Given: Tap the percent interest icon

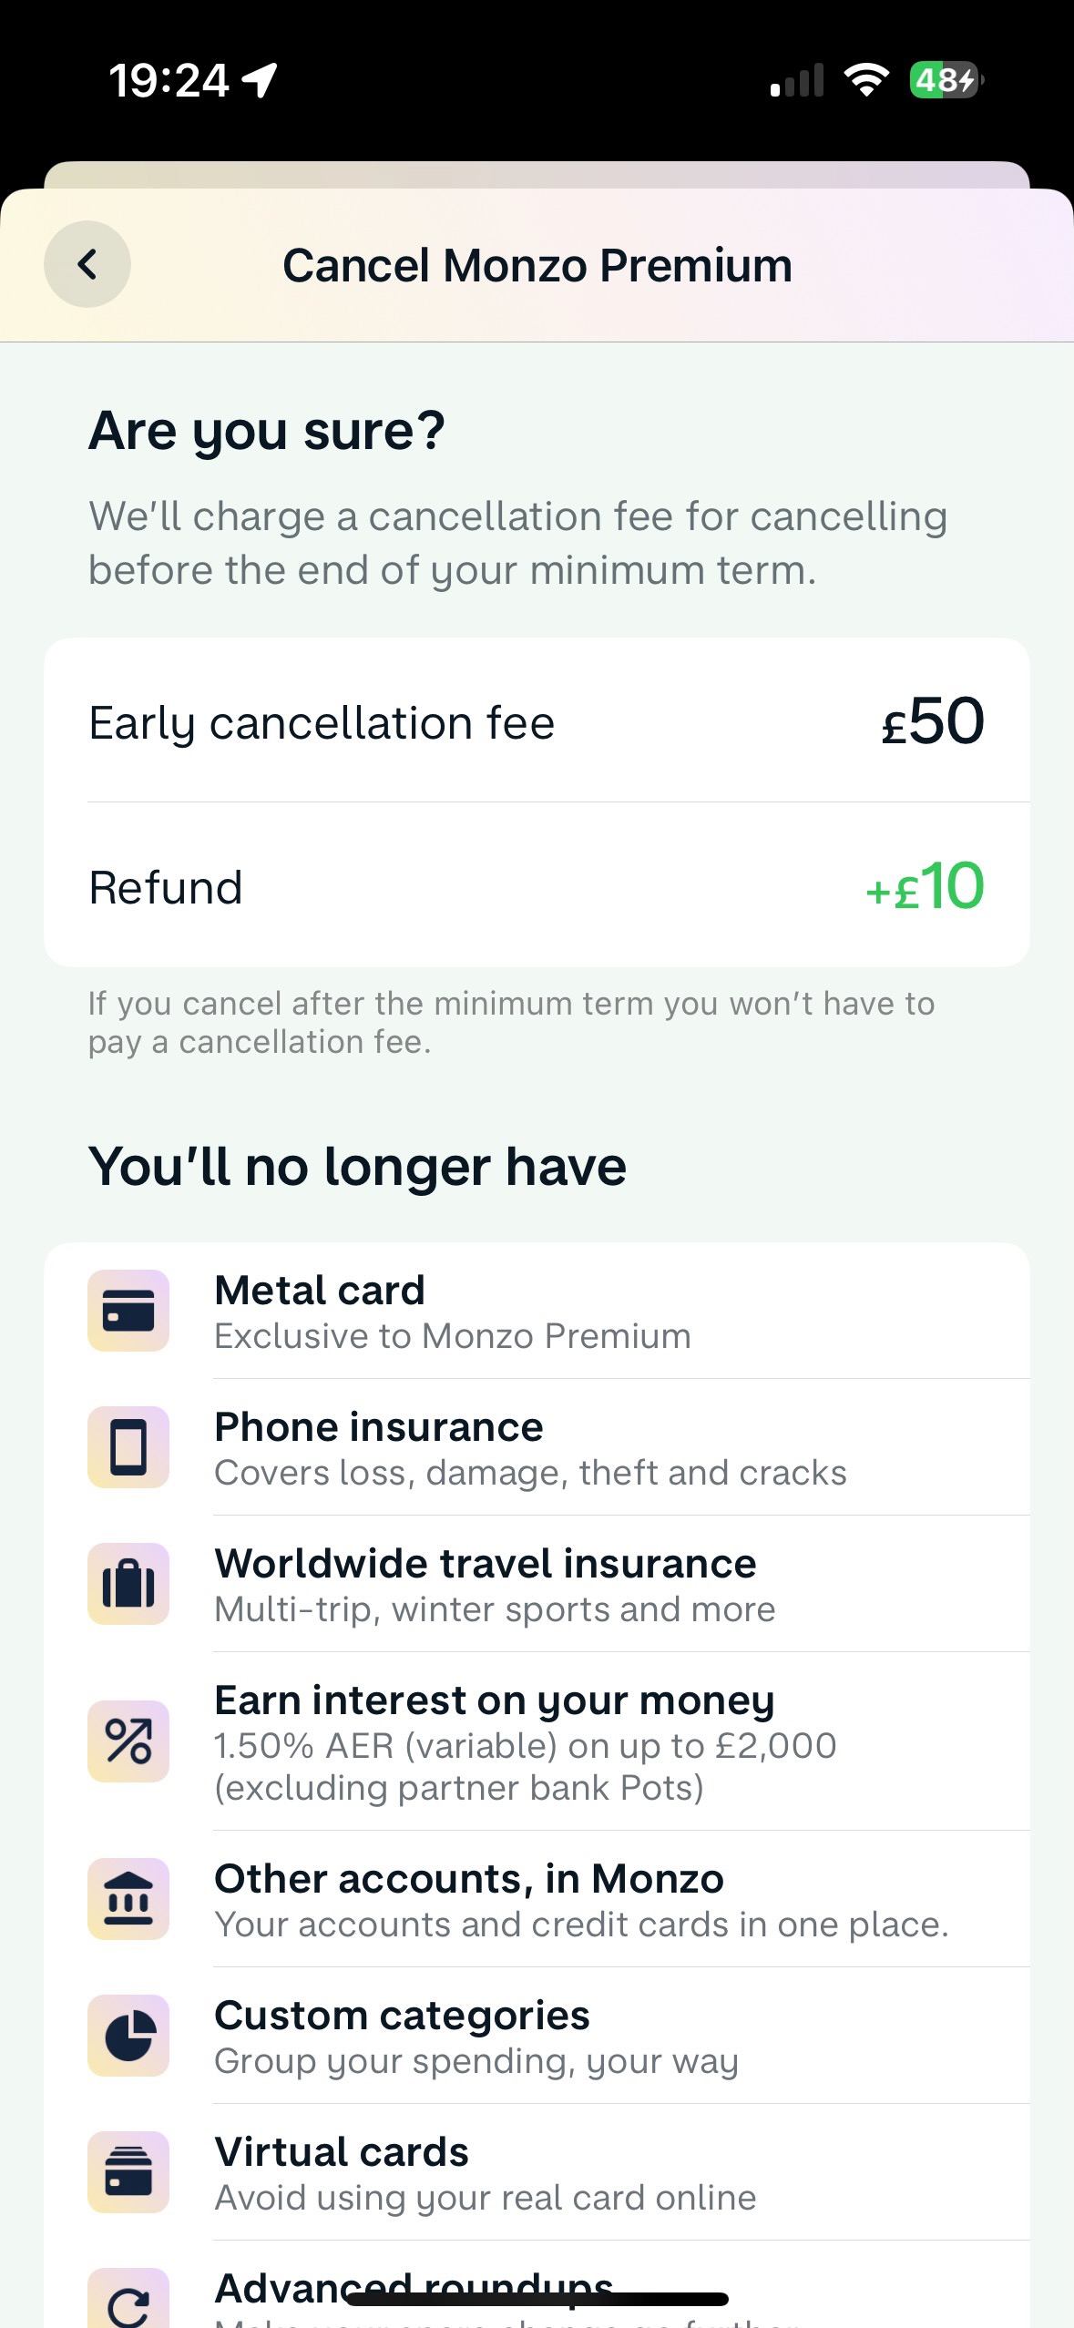Looking at the screenshot, I should (128, 1741).
